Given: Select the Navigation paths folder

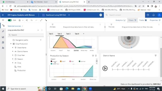Looking at the screenshot, I should (22, 40).
